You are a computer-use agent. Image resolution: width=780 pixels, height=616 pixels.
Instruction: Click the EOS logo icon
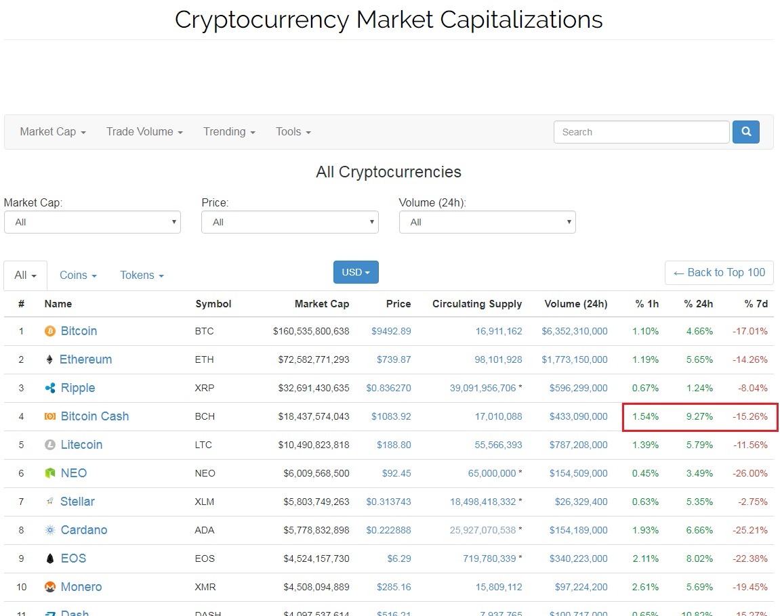pos(49,558)
